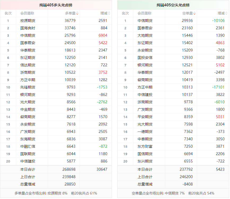Viewport: 230px width, 199px height.
Task: Click long volume 8277 of 徽商期货
Action: (71, 117)
